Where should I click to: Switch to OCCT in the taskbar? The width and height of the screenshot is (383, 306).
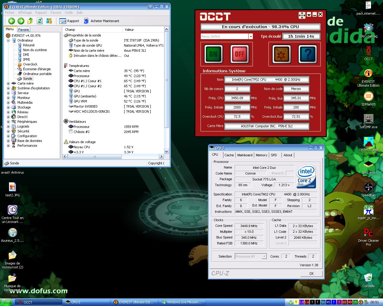point(38,302)
